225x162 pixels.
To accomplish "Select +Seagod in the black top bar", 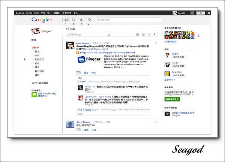I will 19,13.
